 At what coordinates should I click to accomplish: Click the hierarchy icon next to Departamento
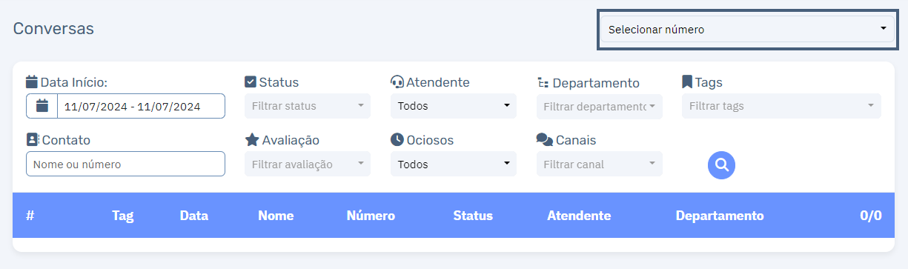pyautogui.click(x=543, y=82)
